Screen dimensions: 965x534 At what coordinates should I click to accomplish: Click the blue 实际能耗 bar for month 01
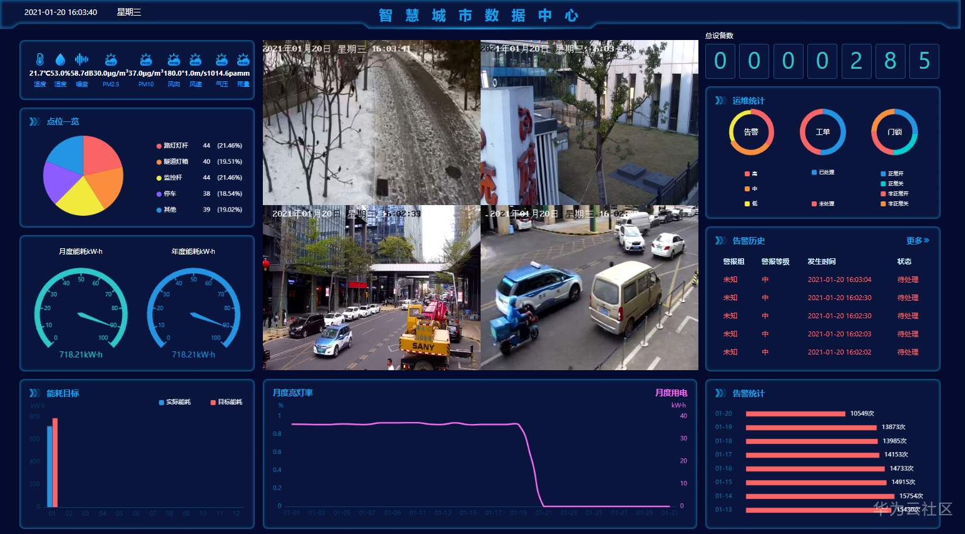point(49,466)
